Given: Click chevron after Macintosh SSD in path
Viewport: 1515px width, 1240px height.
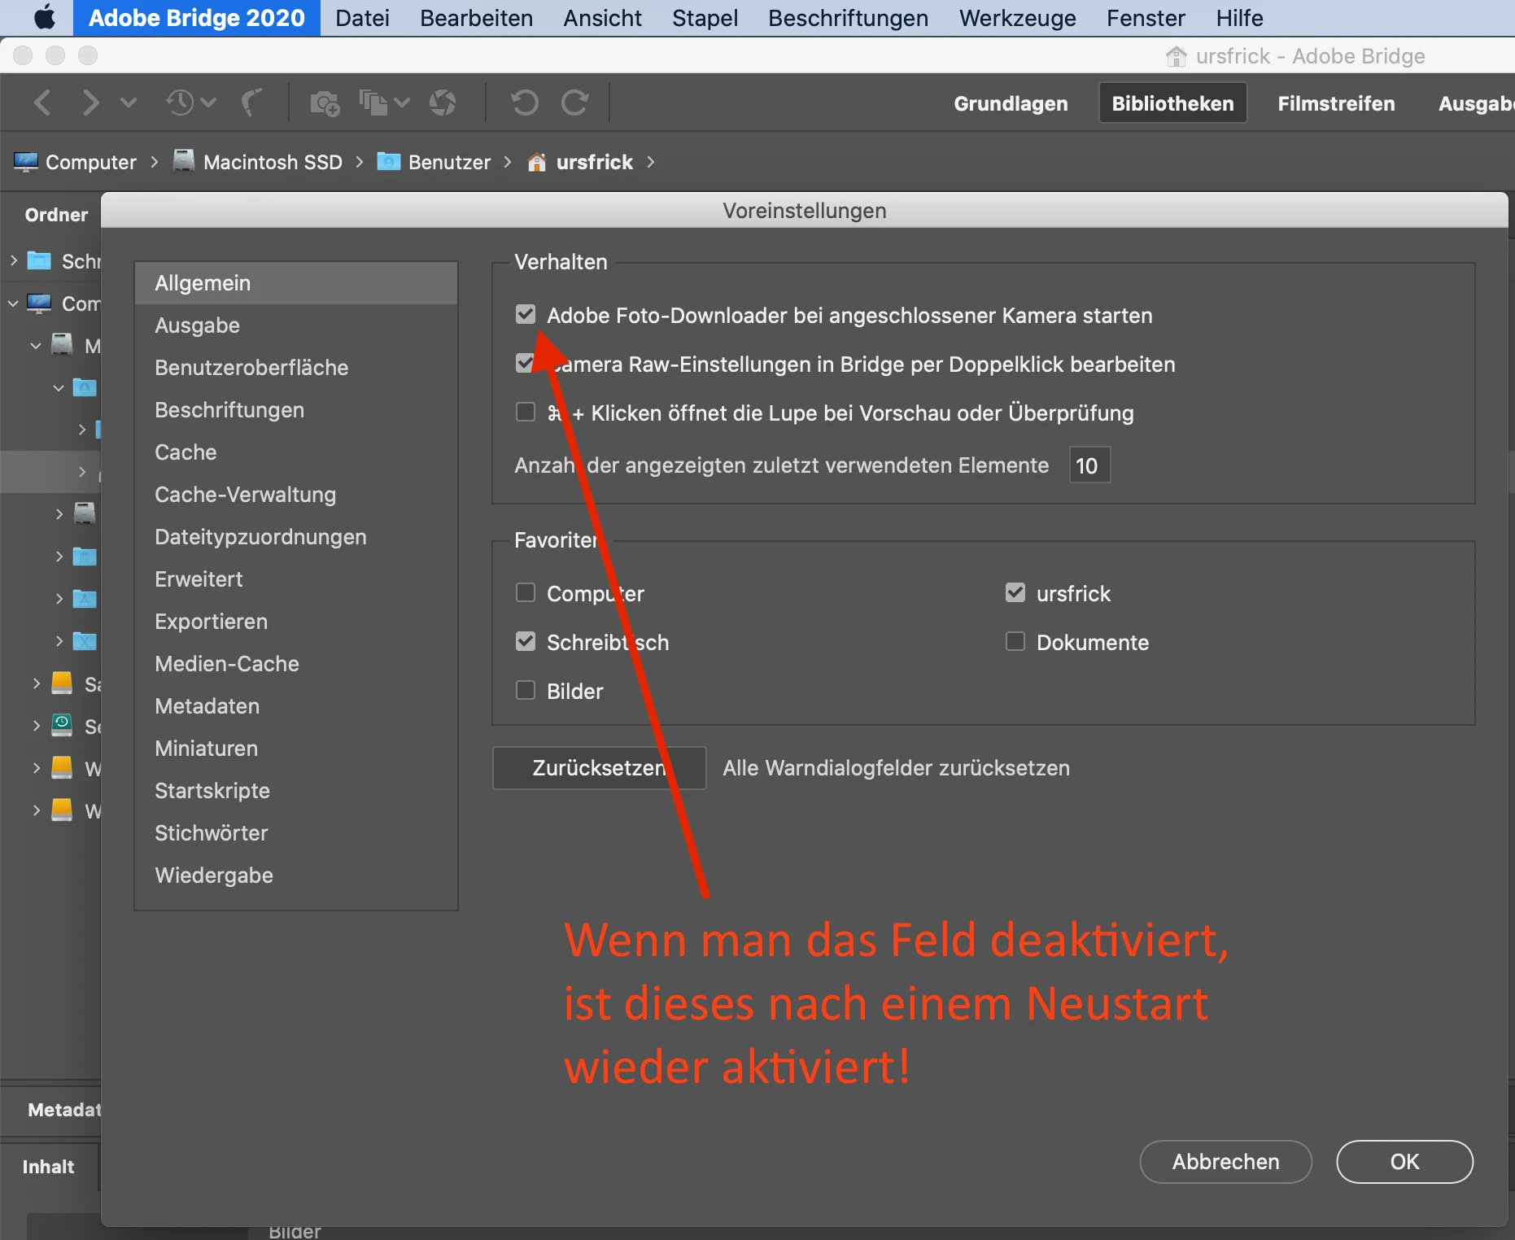Looking at the screenshot, I should (359, 162).
